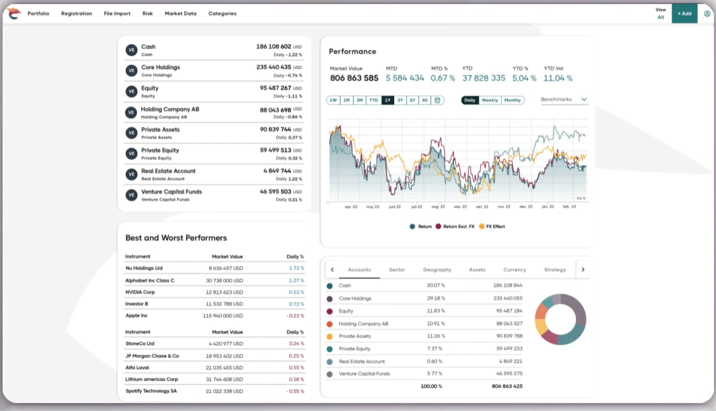Image resolution: width=716 pixels, height=411 pixels.
Task: Open the Nu Holdings Ltd instrument
Action: click(144, 268)
